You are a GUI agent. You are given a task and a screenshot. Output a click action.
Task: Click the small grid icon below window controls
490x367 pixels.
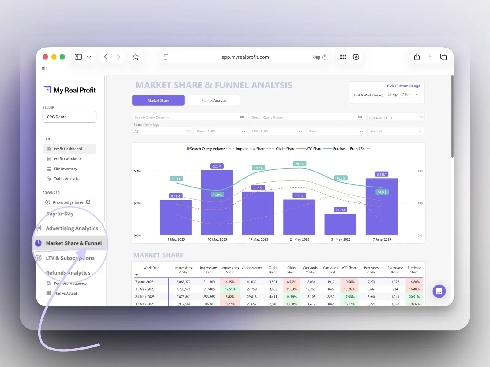44,69
